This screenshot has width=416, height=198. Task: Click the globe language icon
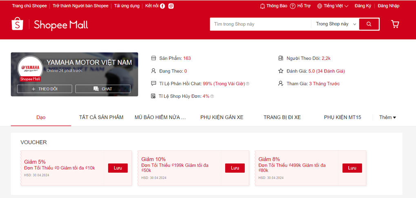pos(320,6)
